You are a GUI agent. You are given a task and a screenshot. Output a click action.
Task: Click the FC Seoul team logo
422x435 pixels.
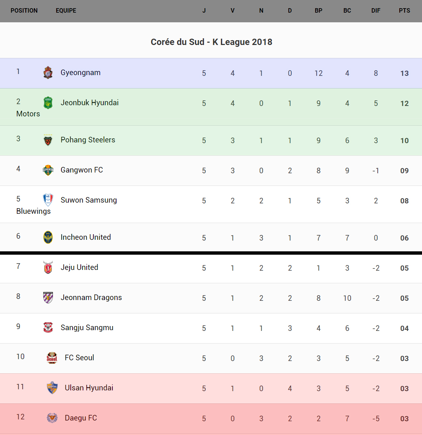(52, 358)
